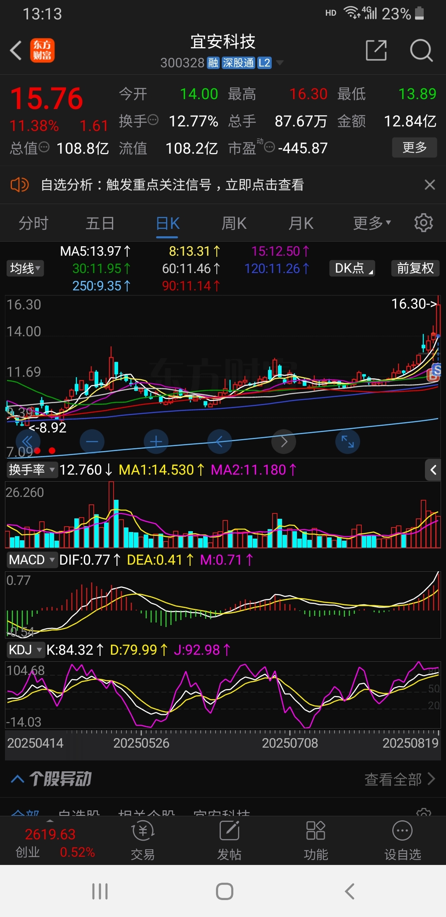Switch to the 五日 tab
The width and height of the screenshot is (446, 917).
click(100, 223)
